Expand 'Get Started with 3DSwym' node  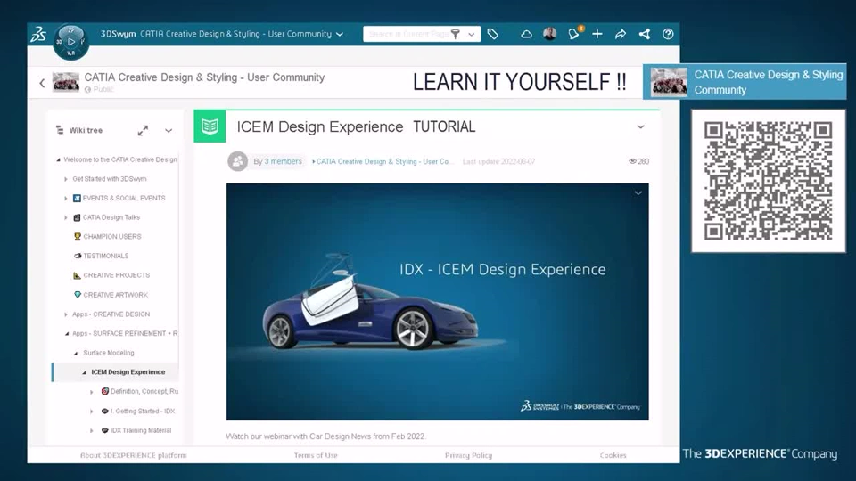point(66,179)
